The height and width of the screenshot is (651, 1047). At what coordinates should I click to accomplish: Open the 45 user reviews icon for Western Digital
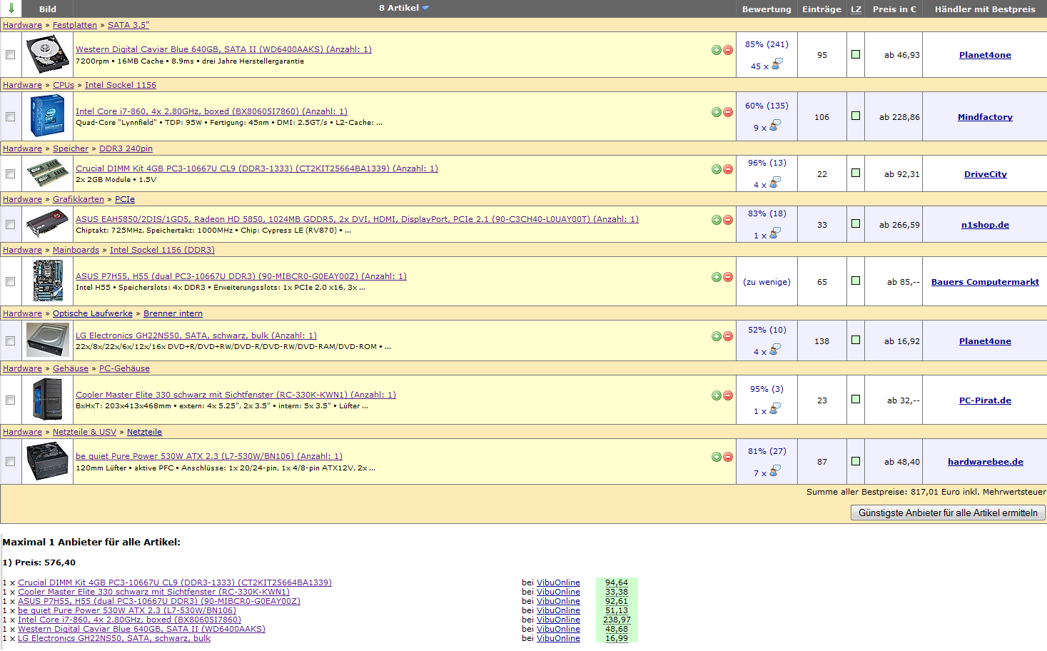(x=777, y=64)
